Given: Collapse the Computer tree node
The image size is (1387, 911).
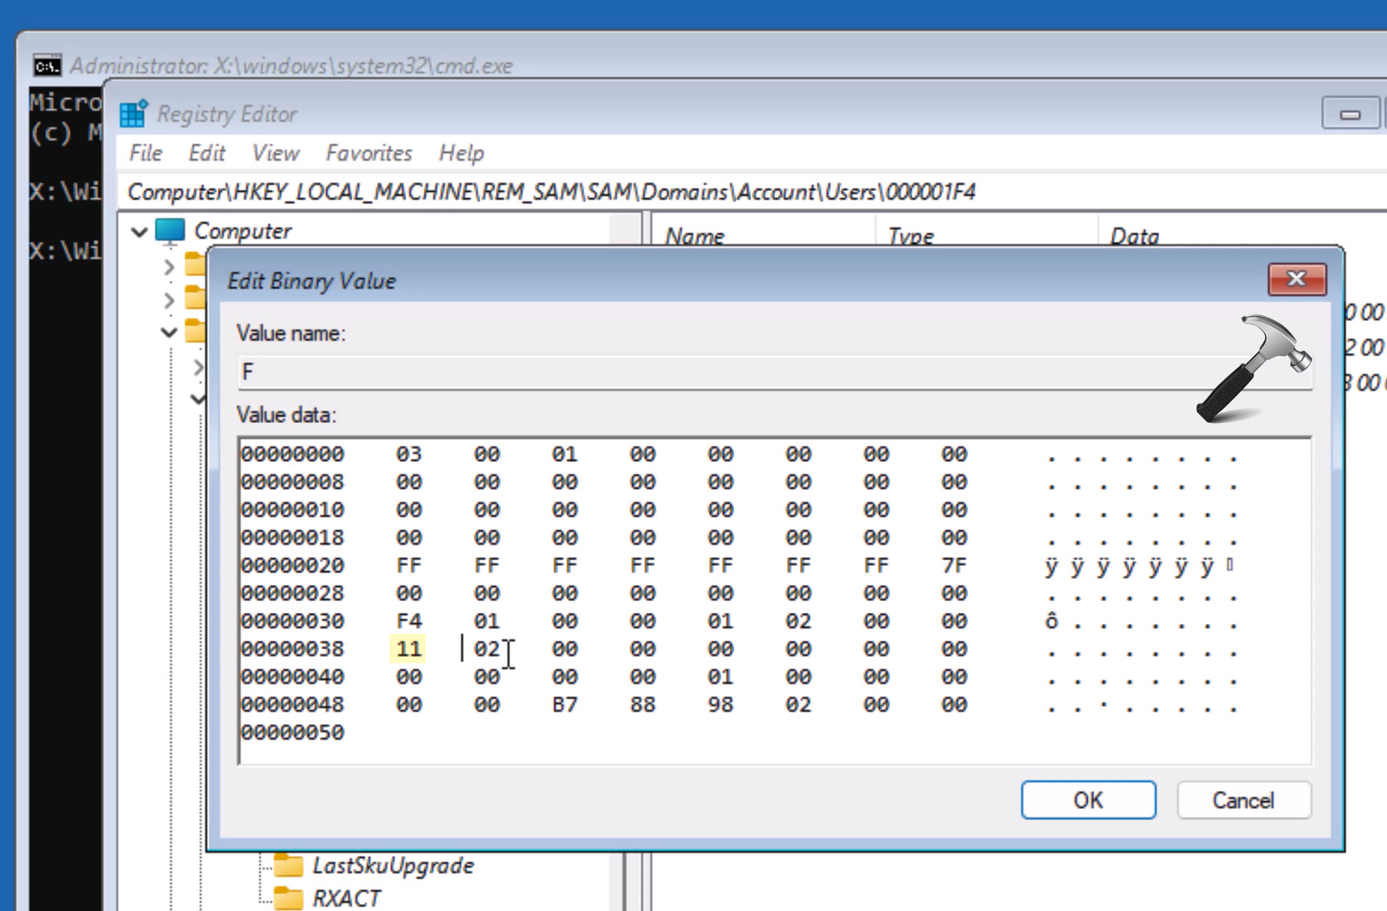Looking at the screenshot, I should click(139, 231).
